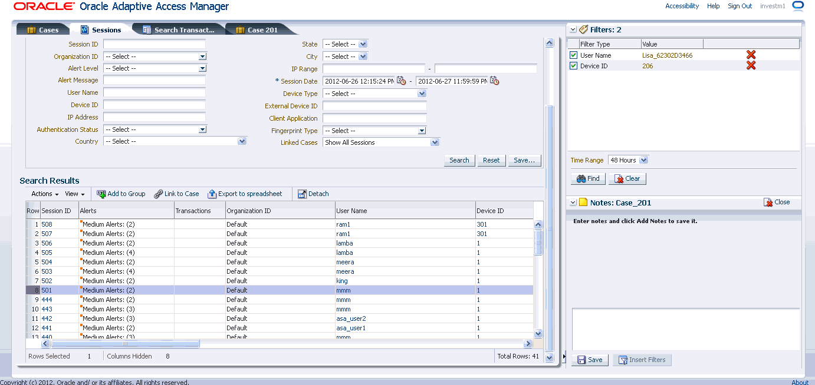Open the Authentication Status dropdown
This screenshot has width=815, height=385.
[x=202, y=130]
